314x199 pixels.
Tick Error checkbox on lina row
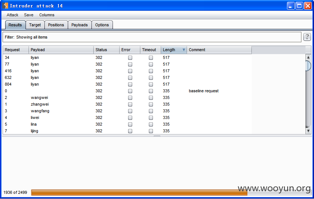coord(130,124)
